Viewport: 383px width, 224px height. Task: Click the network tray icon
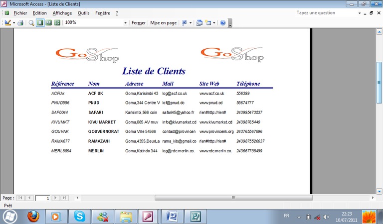click(317, 217)
